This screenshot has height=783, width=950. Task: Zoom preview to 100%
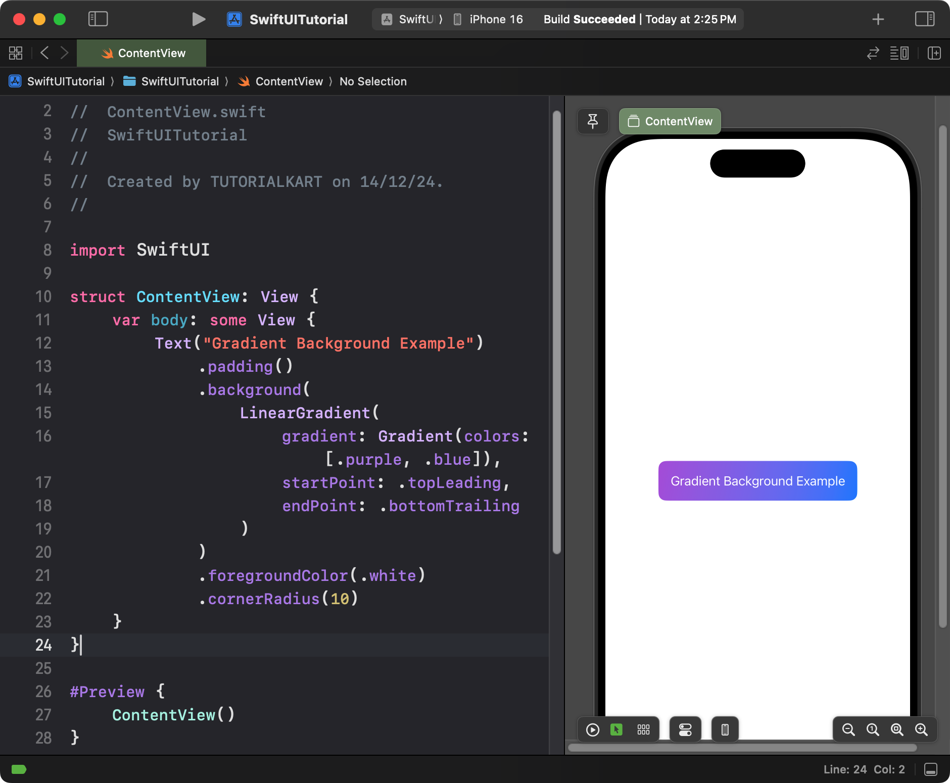[x=873, y=729]
